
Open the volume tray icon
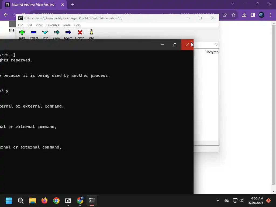241,201
